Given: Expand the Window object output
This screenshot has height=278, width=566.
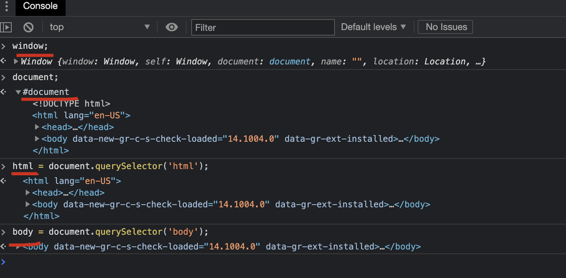Looking at the screenshot, I should point(16,61).
